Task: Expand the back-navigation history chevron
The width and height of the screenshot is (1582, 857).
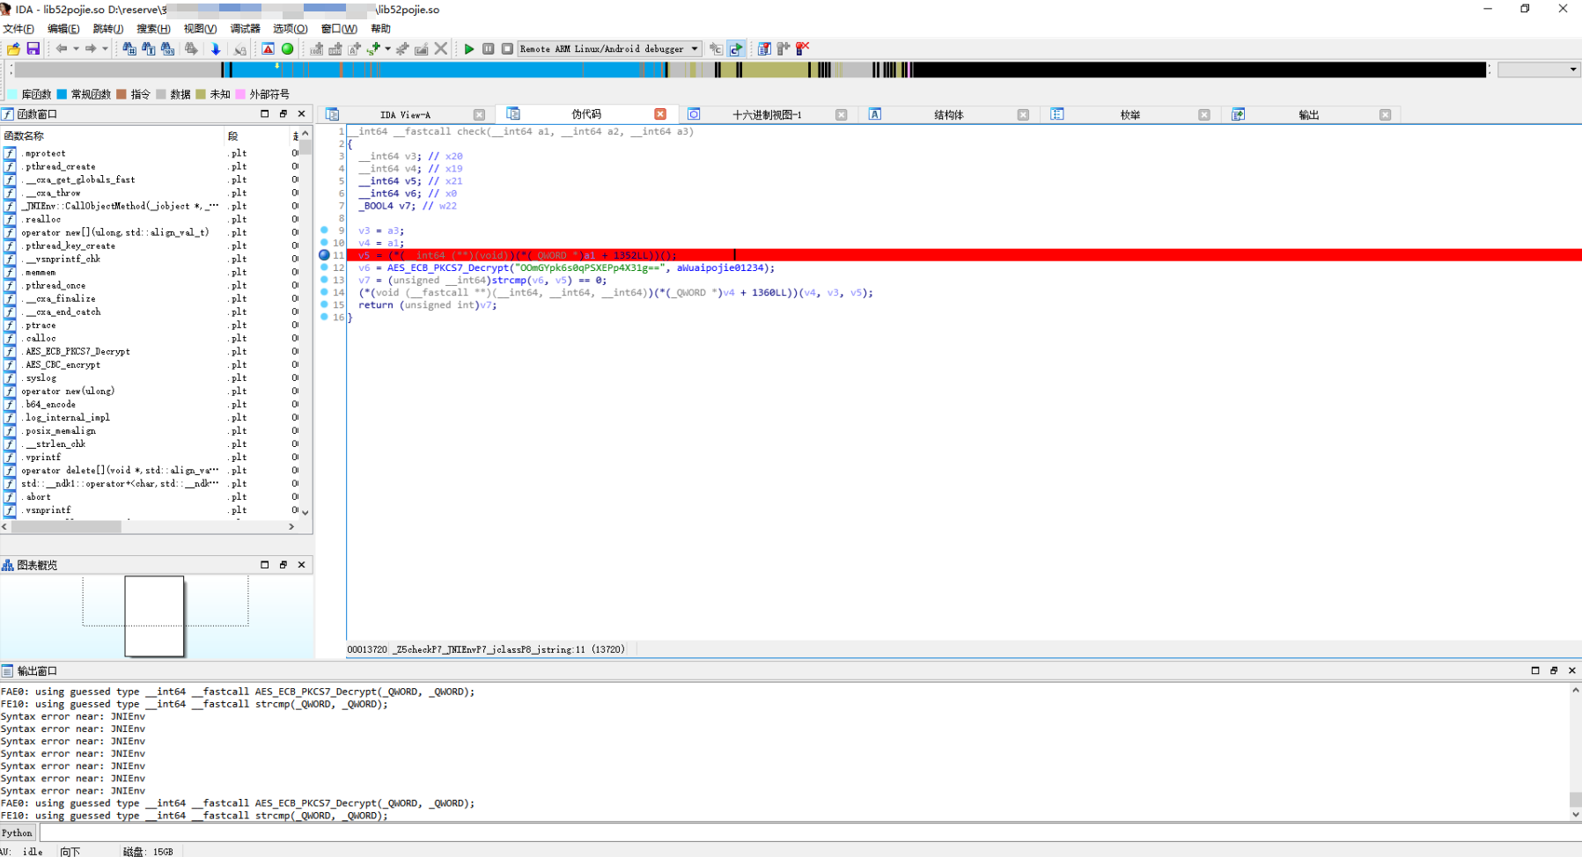Action: coord(74,48)
